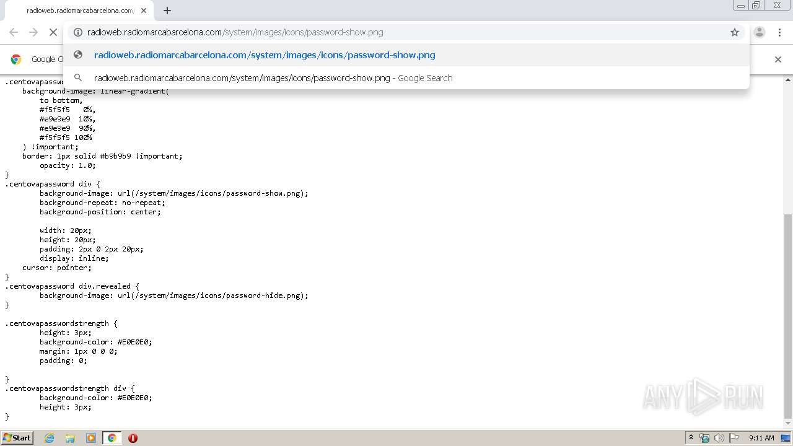This screenshot has width=793, height=446.
Task: Open the profile avatar menu
Action: 760,32
